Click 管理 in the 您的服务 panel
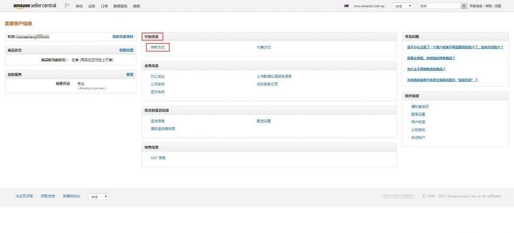 click(x=130, y=74)
